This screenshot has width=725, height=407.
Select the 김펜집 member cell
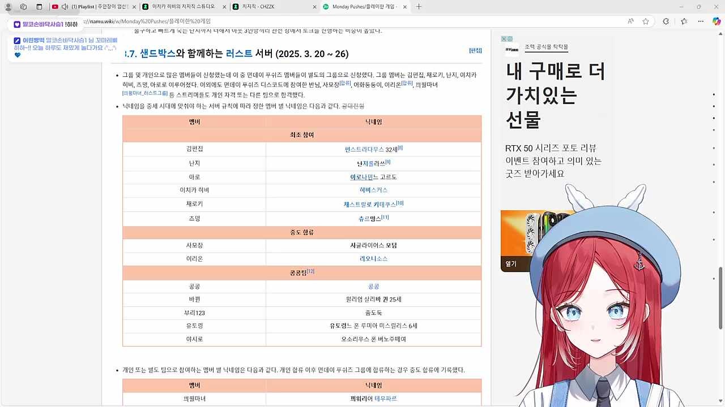coord(194,149)
